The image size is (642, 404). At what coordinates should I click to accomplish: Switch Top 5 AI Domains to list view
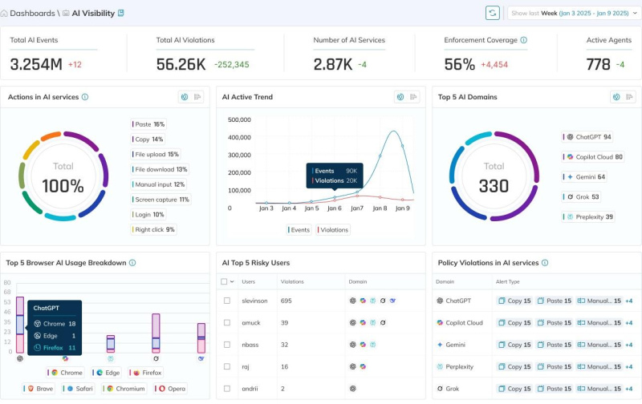point(629,97)
